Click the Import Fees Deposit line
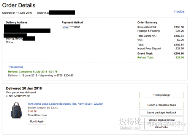 (x=160, y=49)
